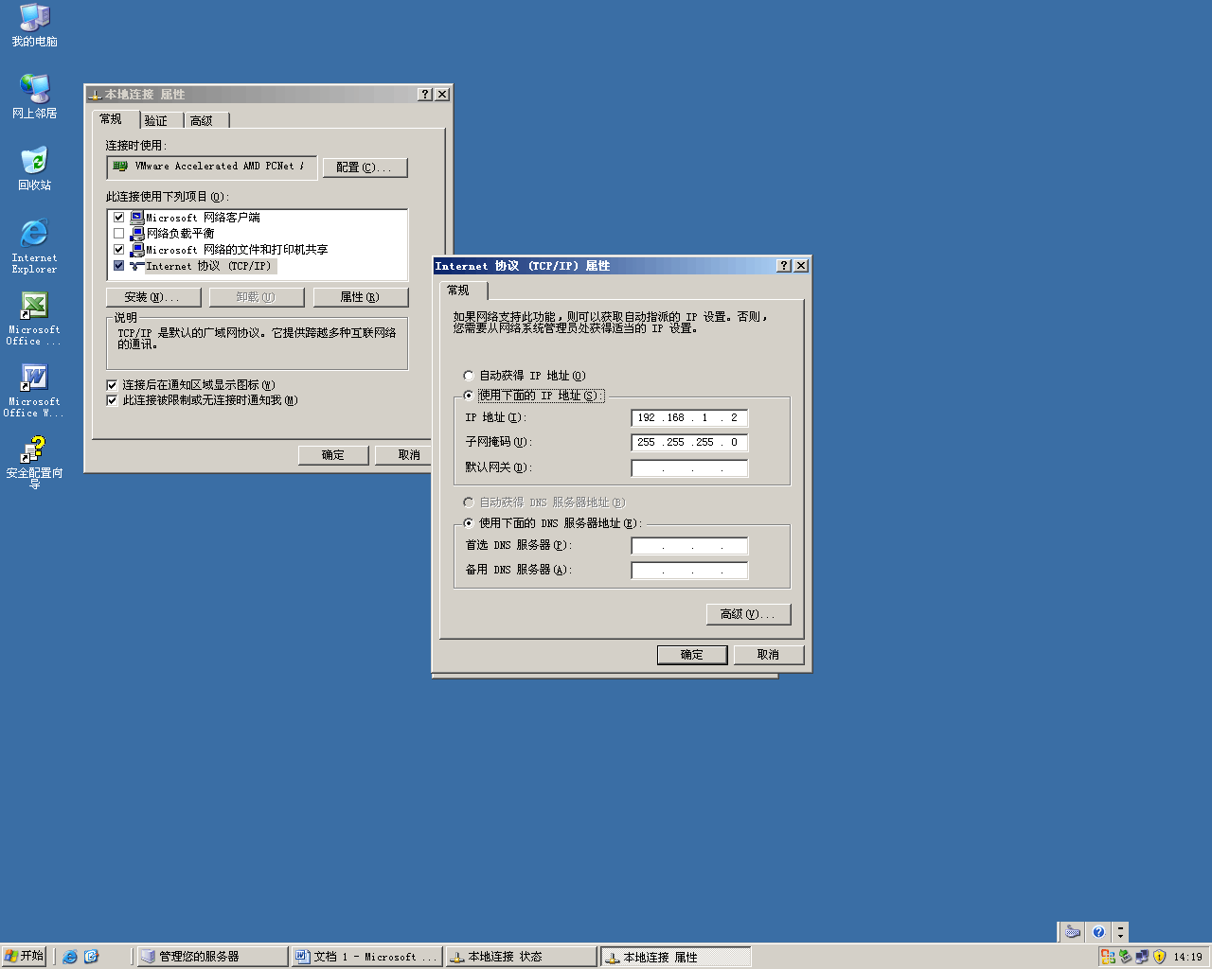
Task: Switch to 管理您的服务器 taskbar button
Action: click(212, 957)
